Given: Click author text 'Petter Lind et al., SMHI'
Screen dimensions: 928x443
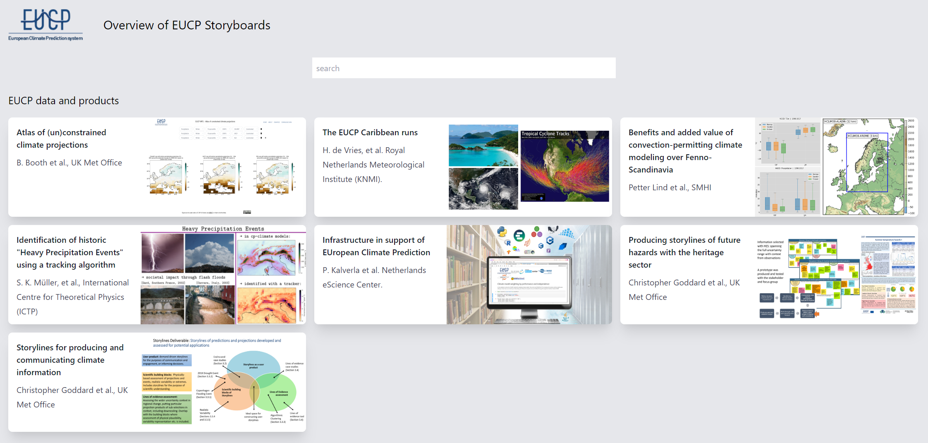Looking at the screenshot, I should click(670, 187).
